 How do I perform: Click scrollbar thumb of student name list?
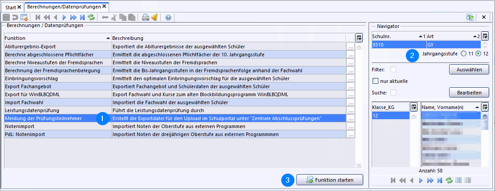click(485, 125)
